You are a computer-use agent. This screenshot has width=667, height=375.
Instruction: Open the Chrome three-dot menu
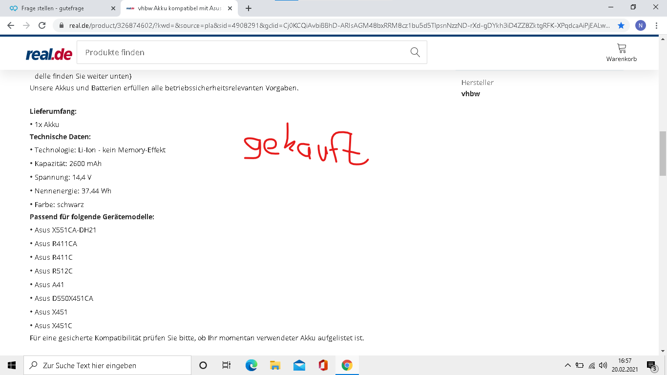pyautogui.click(x=657, y=25)
